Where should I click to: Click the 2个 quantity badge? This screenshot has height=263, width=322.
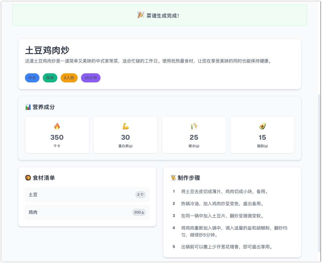point(140,195)
